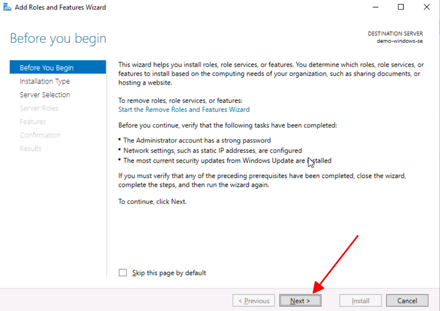This screenshot has width=440, height=311.
Task: Click the wizard icon in the title bar
Action: click(7, 7)
